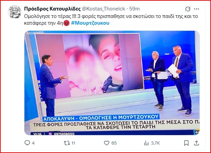Image resolution: width=211 pixels, height=153 pixels.
Task: Click the reply count 4
Action: (x=33, y=143)
